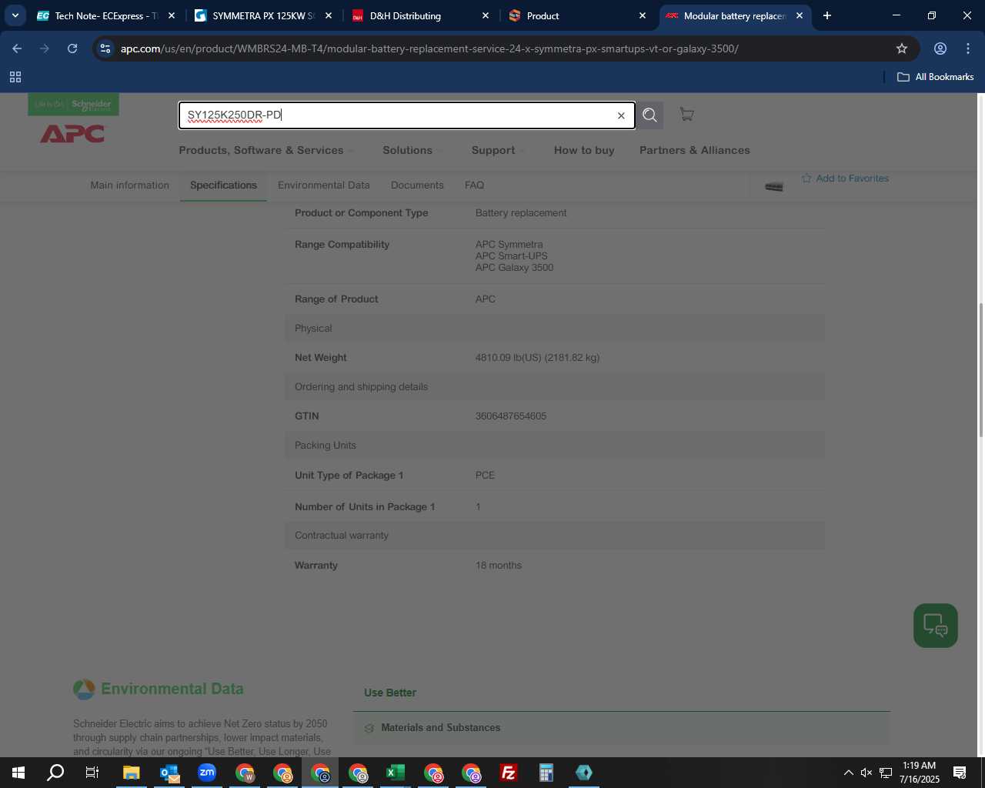This screenshot has width=985, height=788.
Task: Switch to Tech Note- ECExpress tab
Action: (106, 15)
